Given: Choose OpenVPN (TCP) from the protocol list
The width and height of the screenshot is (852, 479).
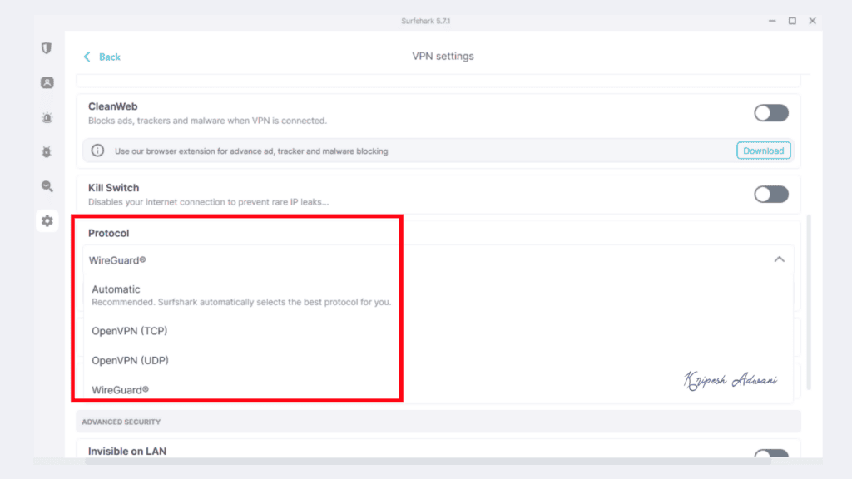Looking at the screenshot, I should pyautogui.click(x=130, y=330).
